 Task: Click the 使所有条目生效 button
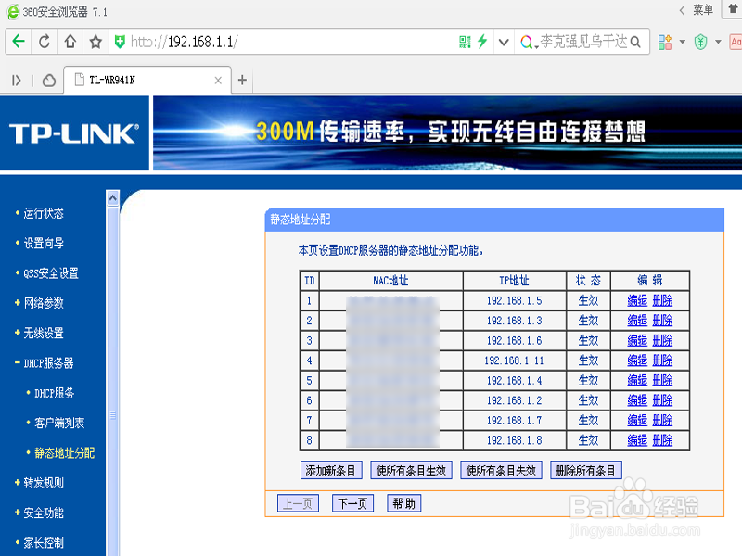pyautogui.click(x=411, y=471)
